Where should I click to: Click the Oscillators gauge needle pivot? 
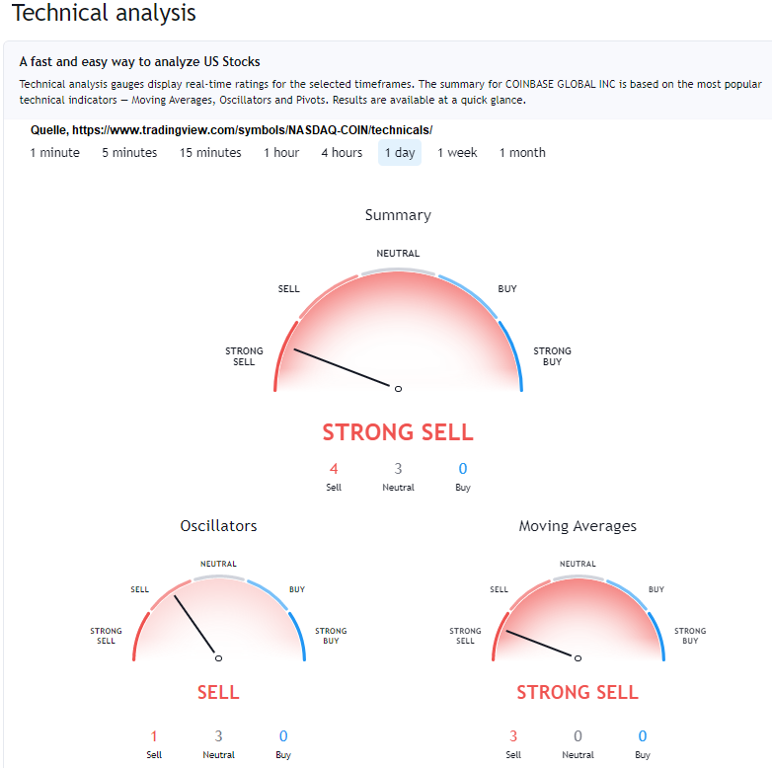[x=218, y=657]
